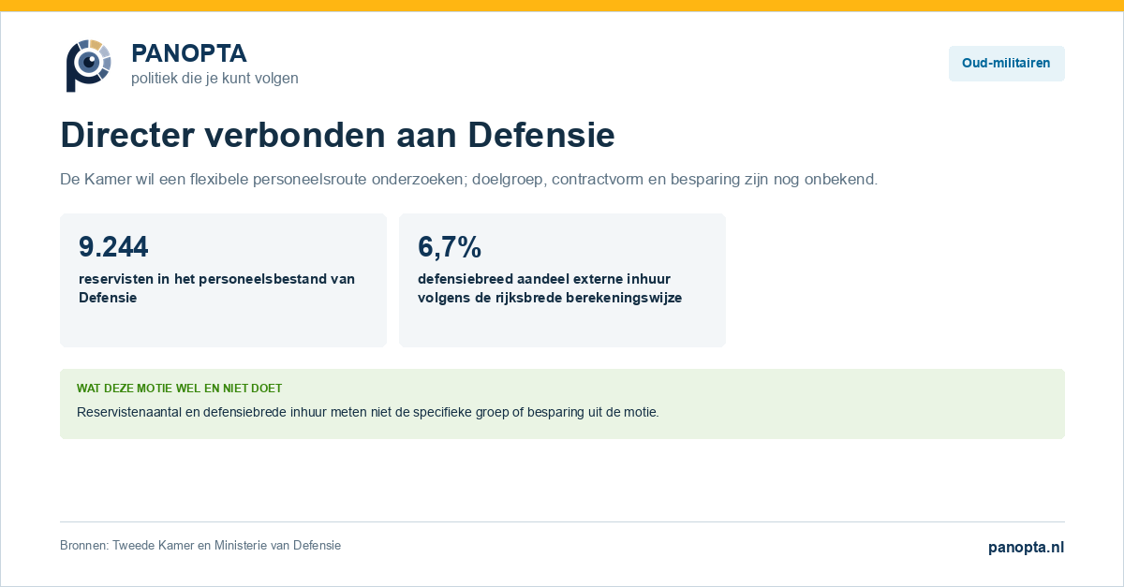Viewport: 1124px width, 587px height.
Task: Click the orange top banner bar
Action: pos(562,6)
